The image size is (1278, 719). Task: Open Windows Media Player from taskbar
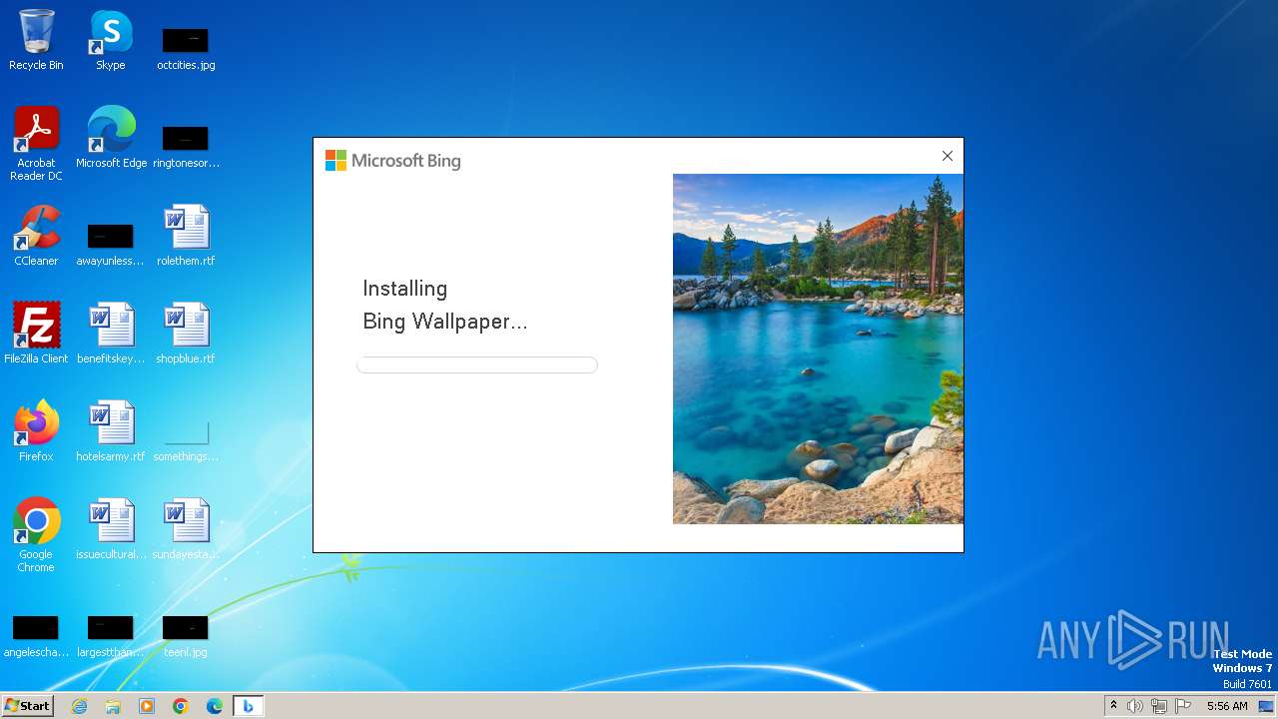click(x=147, y=706)
